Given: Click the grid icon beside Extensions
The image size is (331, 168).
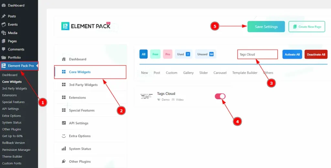Looking at the screenshot, I should [x=64, y=97].
